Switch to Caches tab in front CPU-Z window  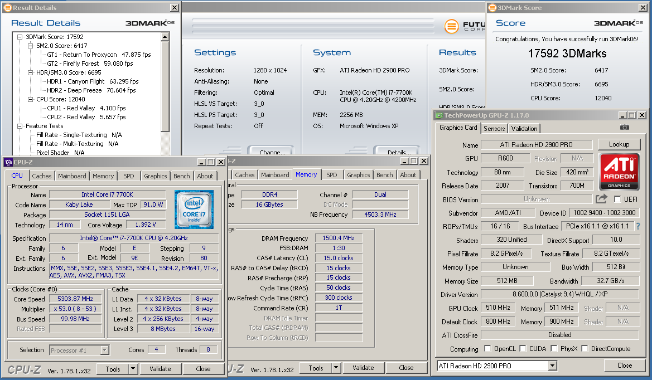pyautogui.click(x=42, y=176)
